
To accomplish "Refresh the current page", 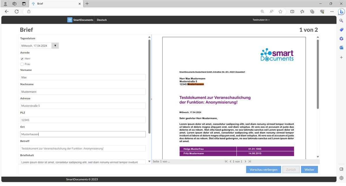I will [16, 11].
